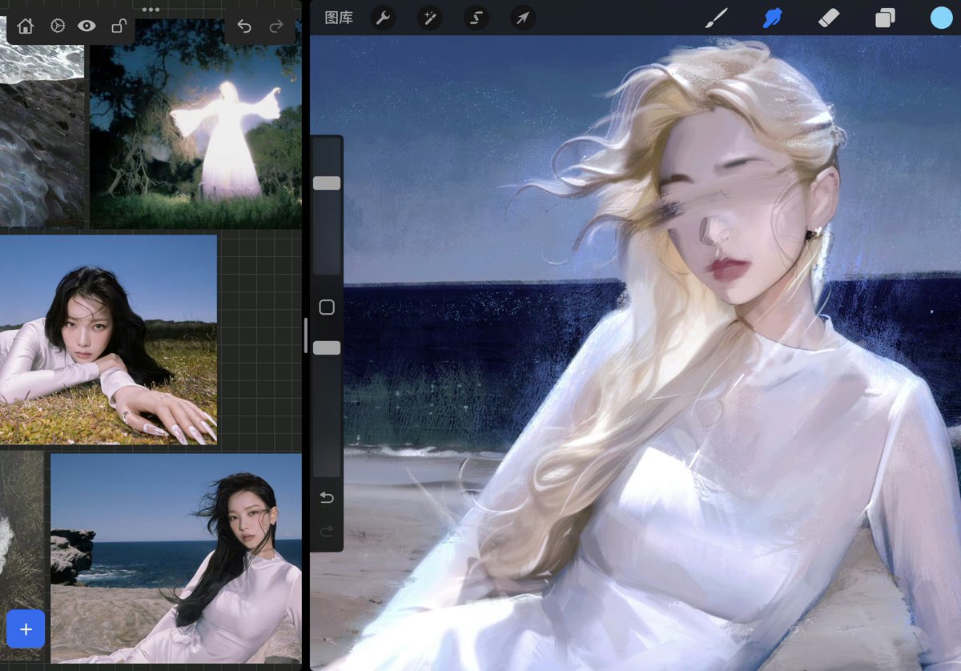Click the brush size slider handle
This screenshot has height=671, width=961.
(327, 183)
